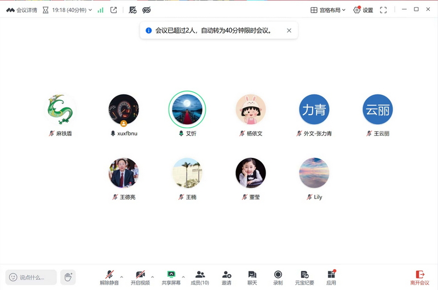Check the green network signal icon
The height and width of the screenshot is (290, 438).
point(100,10)
